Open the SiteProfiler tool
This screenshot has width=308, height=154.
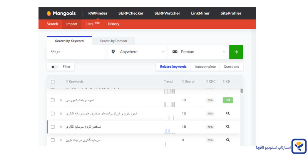tap(231, 13)
